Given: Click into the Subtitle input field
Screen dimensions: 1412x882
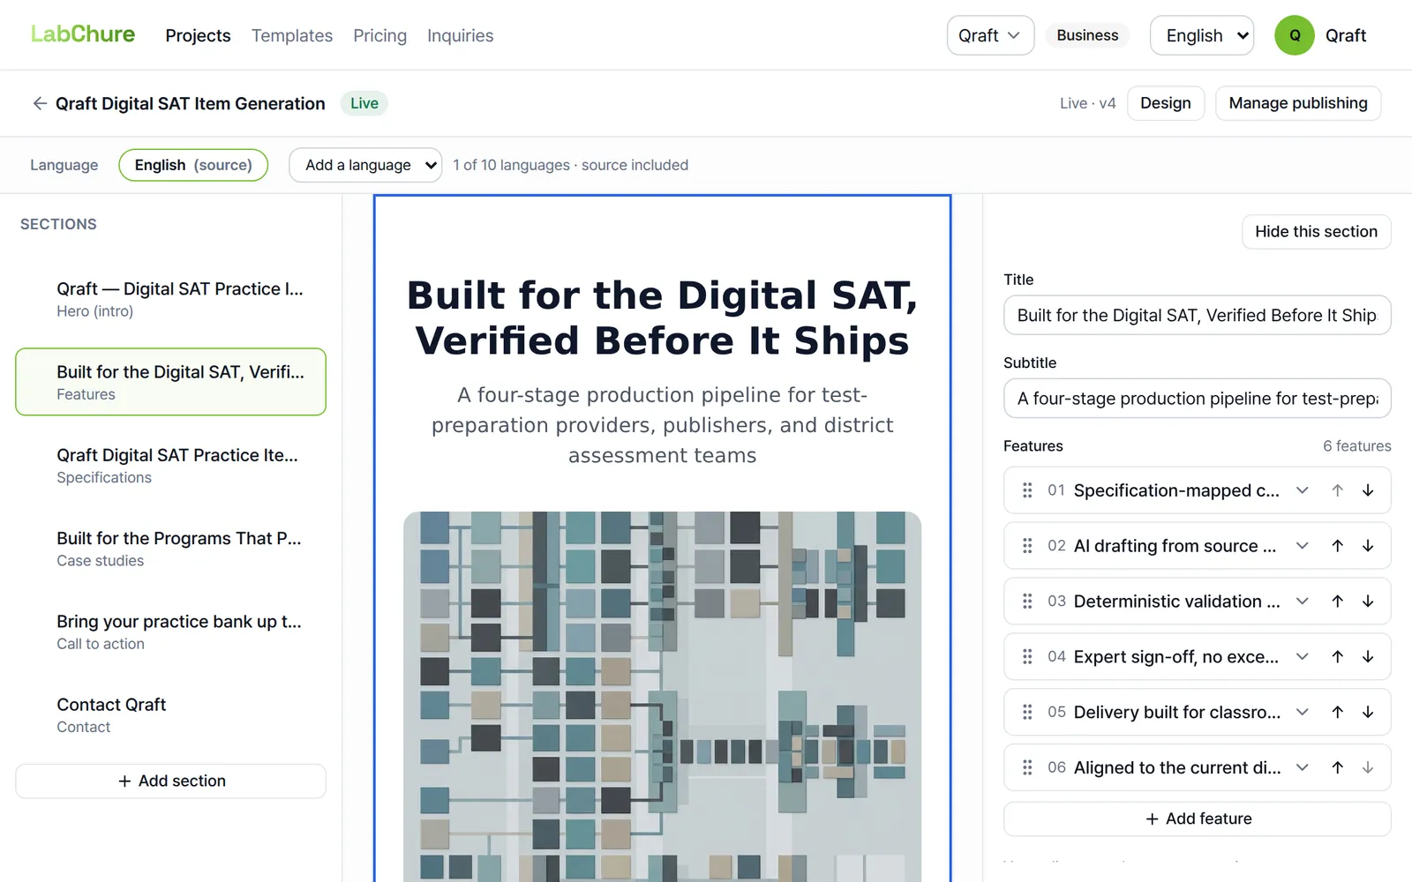Looking at the screenshot, I should click(x=1198, y=399).
